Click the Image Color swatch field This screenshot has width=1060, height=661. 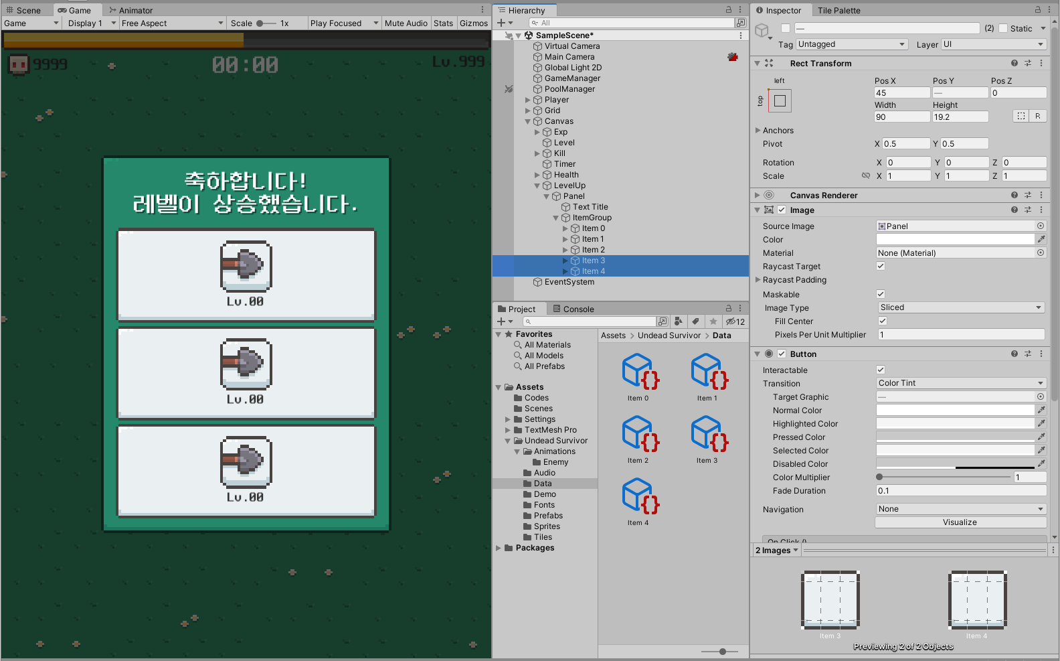tap(956, 239)
